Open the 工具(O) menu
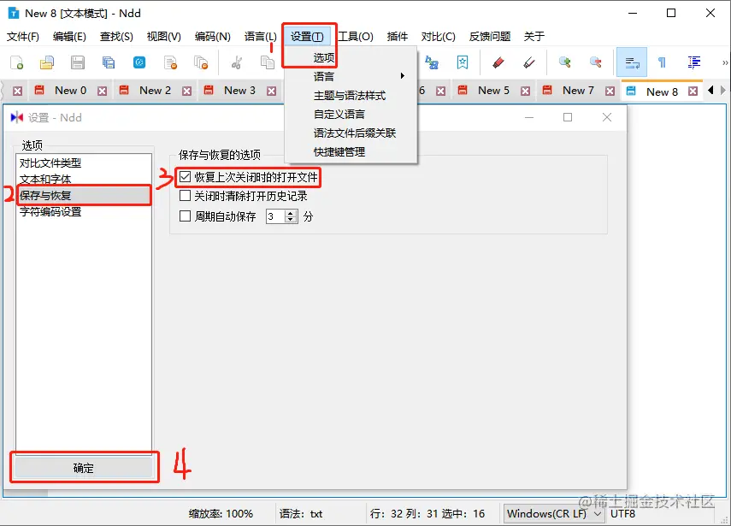 point(356,37)
